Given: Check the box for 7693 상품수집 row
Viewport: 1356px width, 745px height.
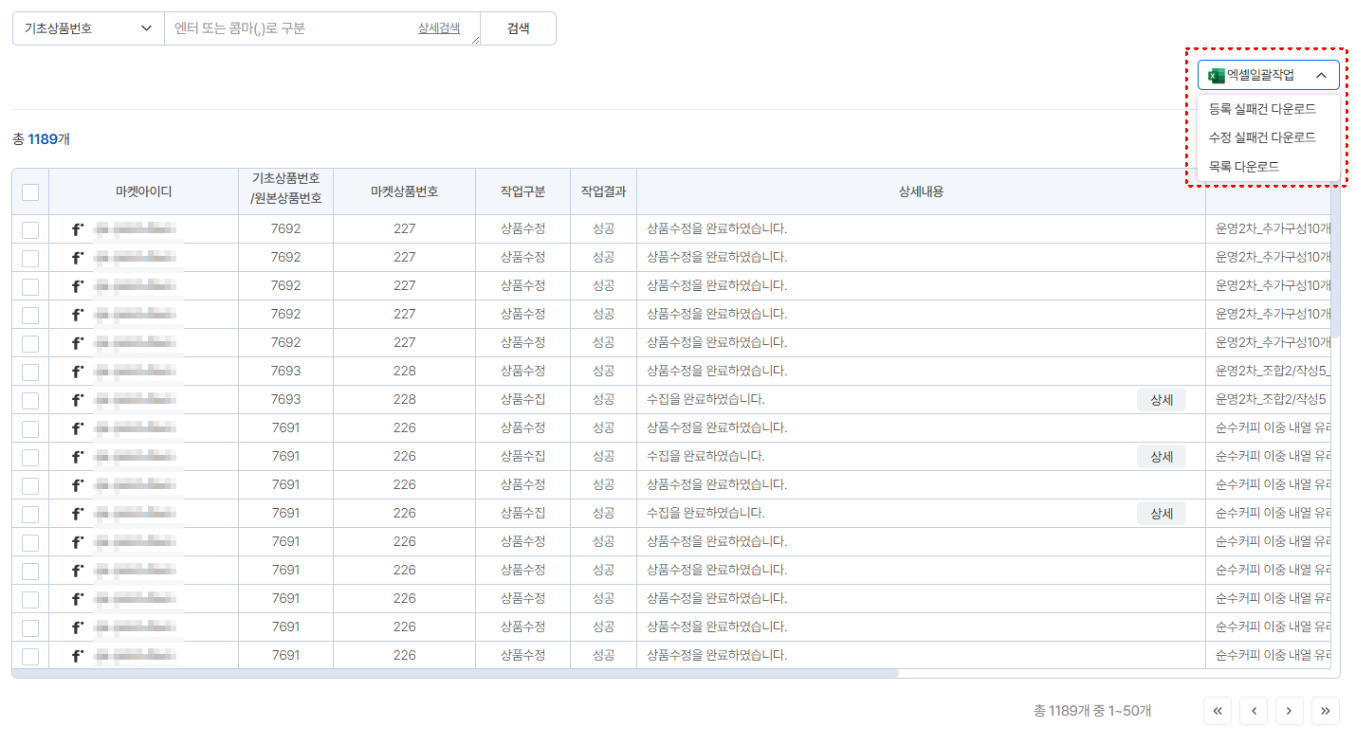Looking at the screenshot, I should tap(30, 400).
